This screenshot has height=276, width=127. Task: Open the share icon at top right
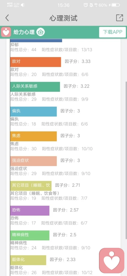(119, 18)
